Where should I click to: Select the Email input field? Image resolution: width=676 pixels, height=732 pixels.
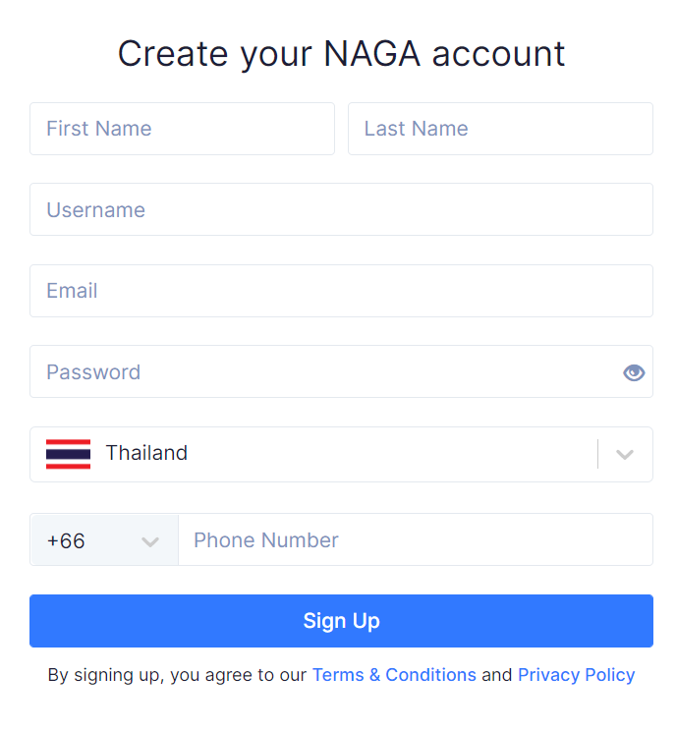pyautogui.click(x=341, y=291)
